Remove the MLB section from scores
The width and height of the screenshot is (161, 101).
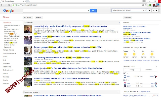pos(128,80)
